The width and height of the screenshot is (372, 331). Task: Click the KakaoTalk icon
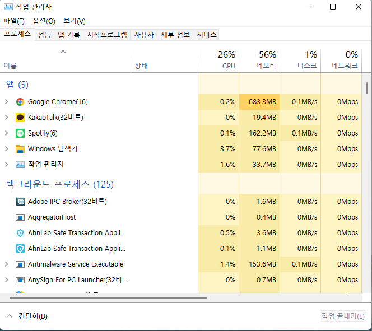click(20, 118)
